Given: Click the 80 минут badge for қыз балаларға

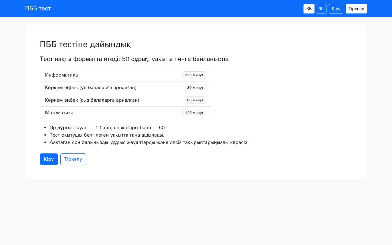Looking at the screenshot, I should [195, 100].
